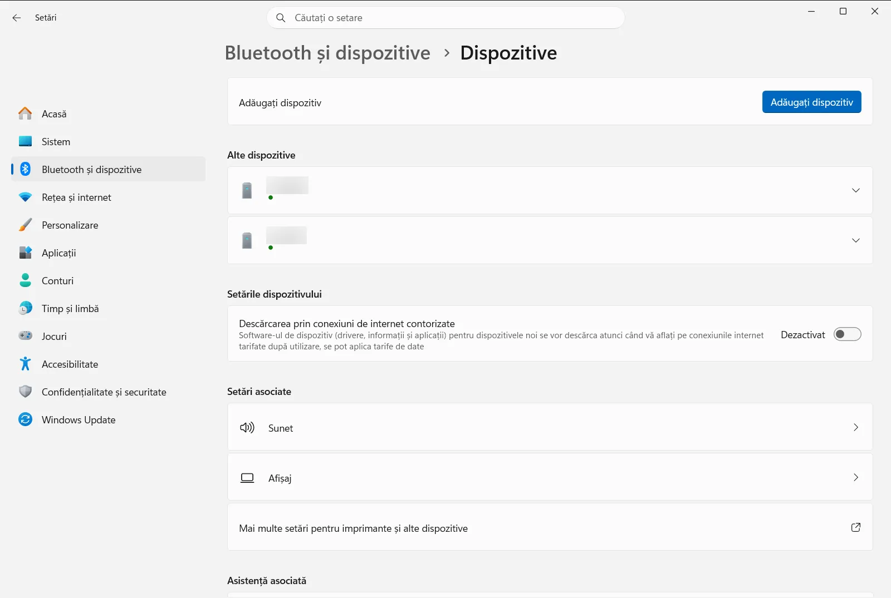Click the Aplicații icon
The width and height of the screenshot is (891, 598).
coord(25,253)
